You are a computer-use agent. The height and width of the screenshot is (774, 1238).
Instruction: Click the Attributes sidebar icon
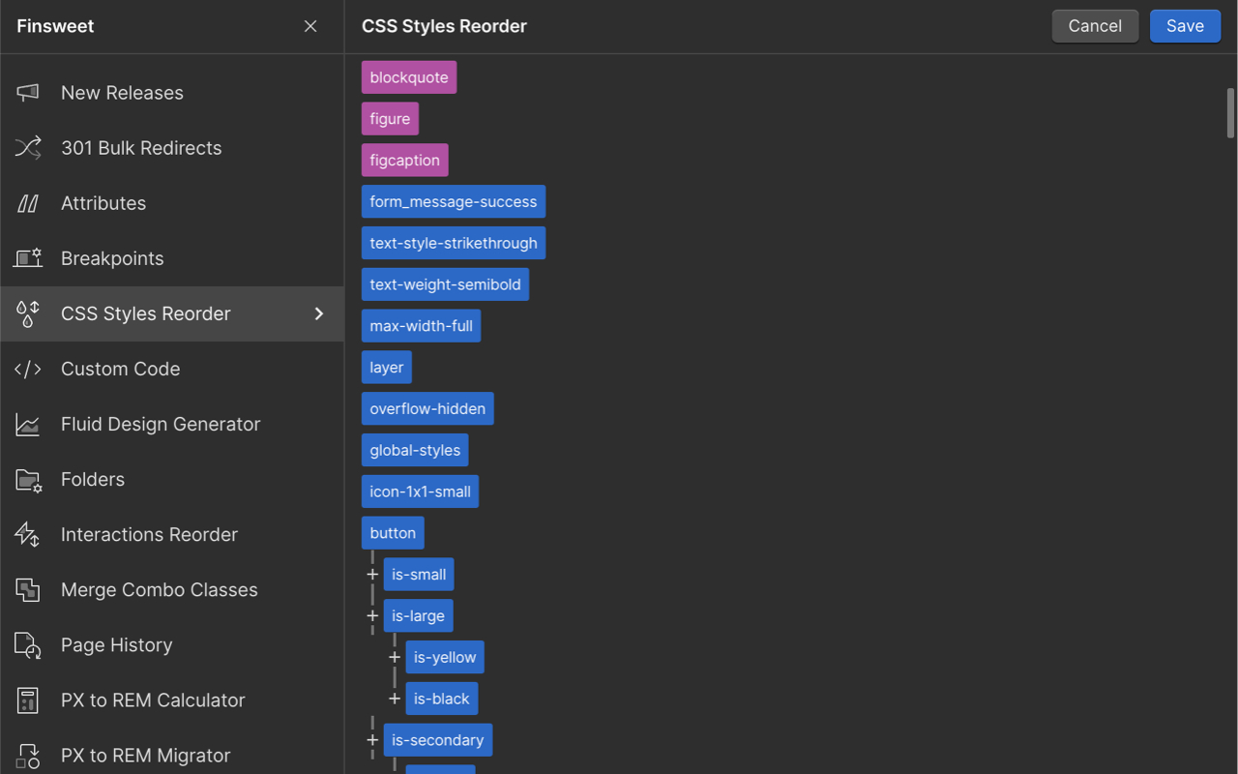pos(27,202)
